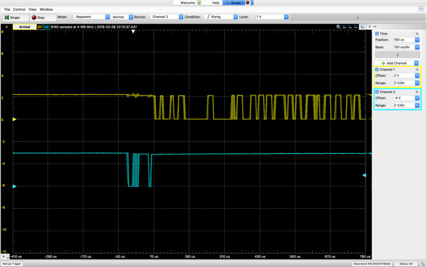Open Time settings gear icon
The height and width of the screenshot is (267, 427).
click(417, 34)
